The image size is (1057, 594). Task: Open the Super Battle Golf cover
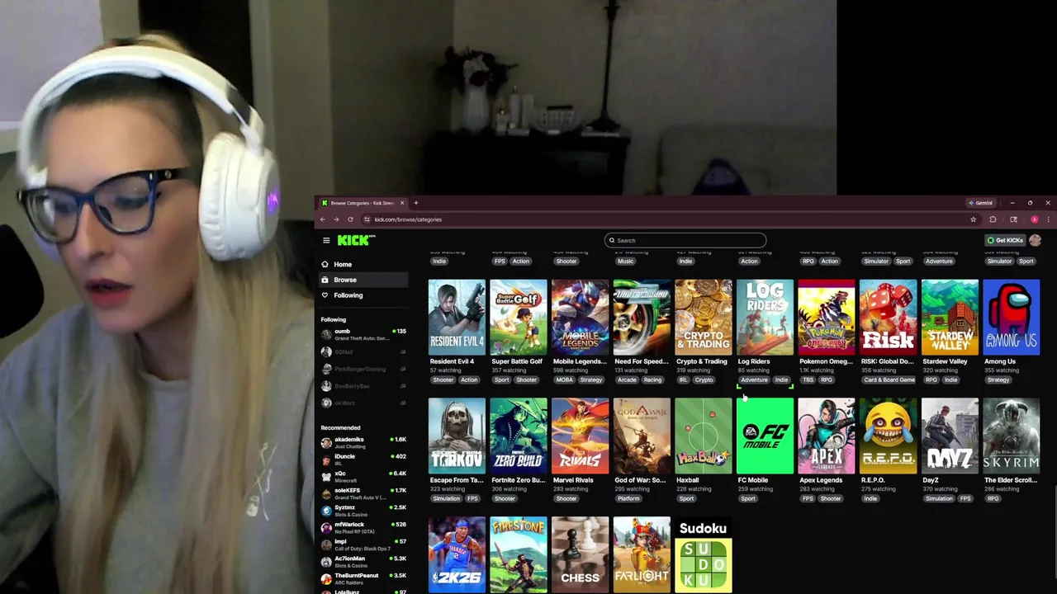pyautogui.click(x=519, y=318)
